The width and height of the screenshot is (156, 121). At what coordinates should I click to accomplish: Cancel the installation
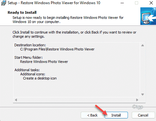143,115
